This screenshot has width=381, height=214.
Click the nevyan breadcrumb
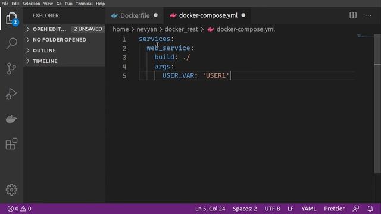147,29
